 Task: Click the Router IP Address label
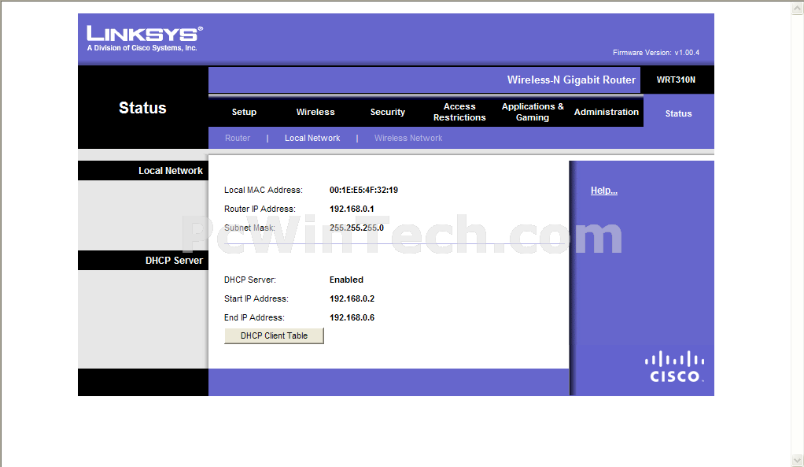(260, 209)
